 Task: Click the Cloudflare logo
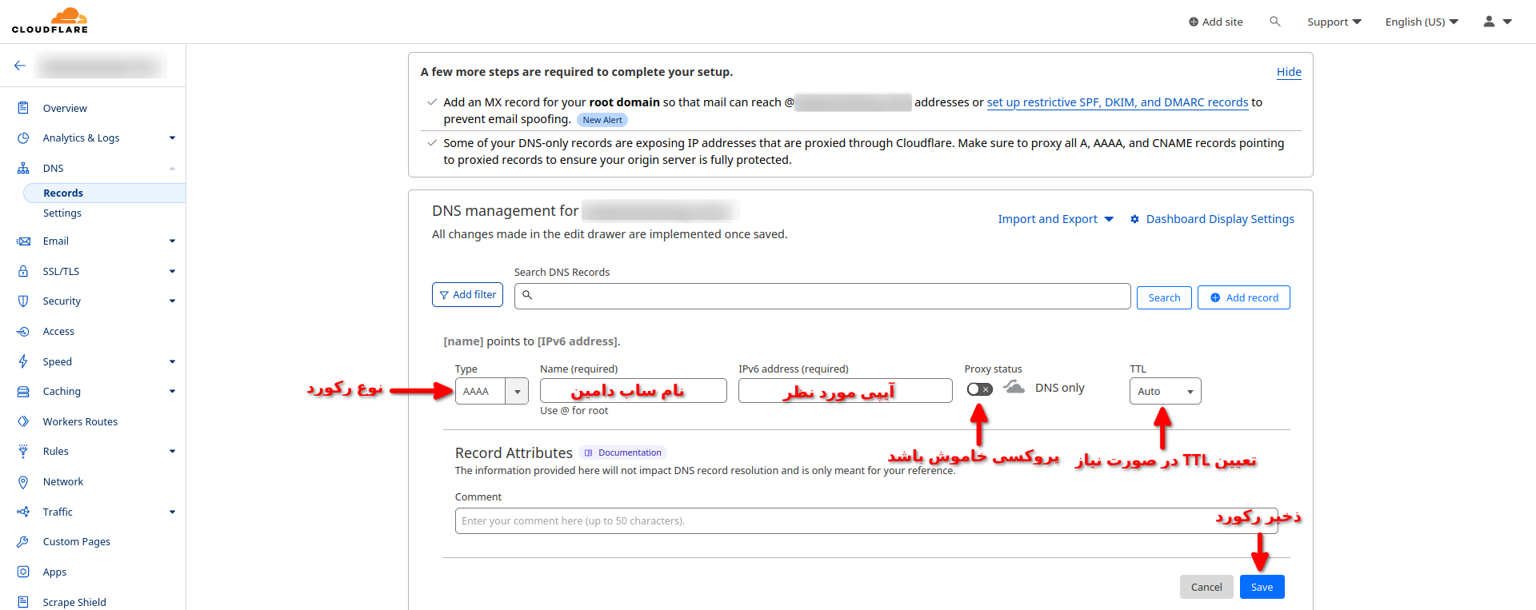point(50,21)
